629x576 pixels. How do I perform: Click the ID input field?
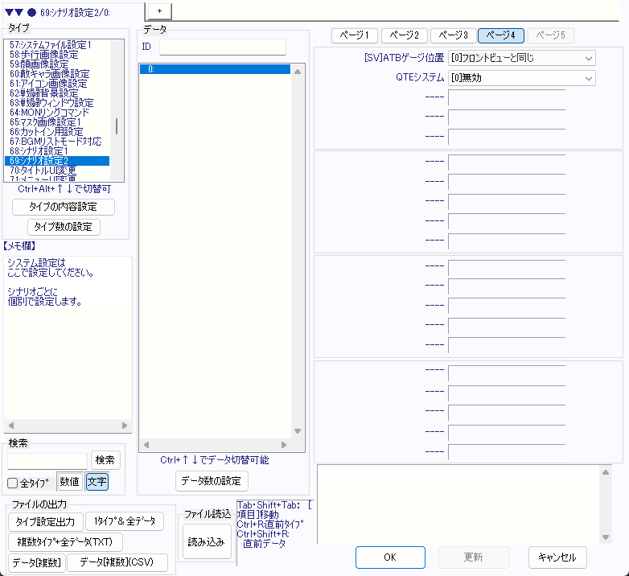(x=223, y=47)
